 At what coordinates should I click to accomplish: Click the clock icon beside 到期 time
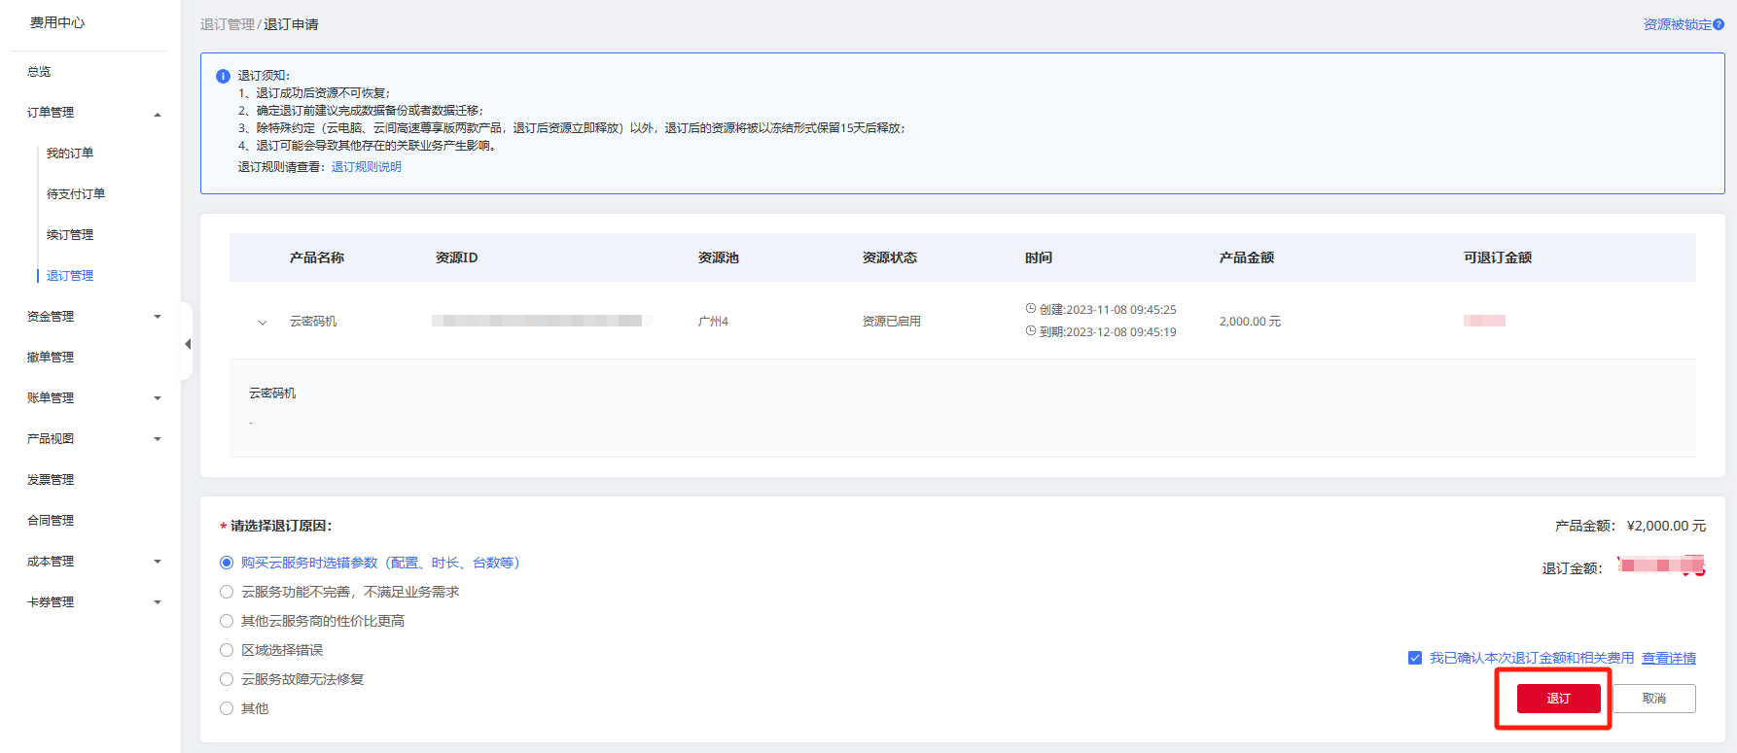tap(1031, 331)
